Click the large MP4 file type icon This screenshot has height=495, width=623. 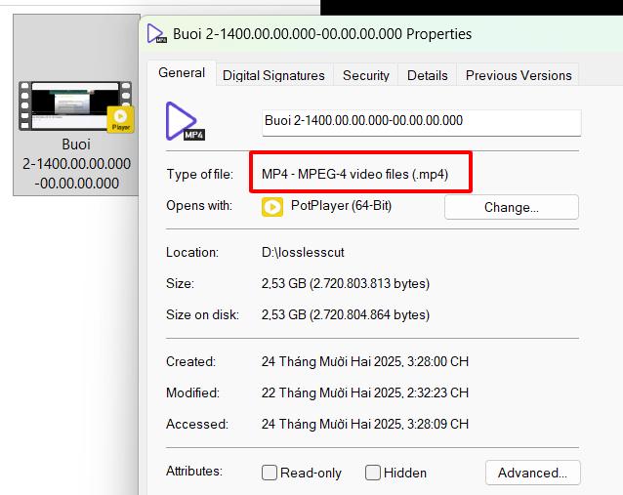tap(185, 121)
